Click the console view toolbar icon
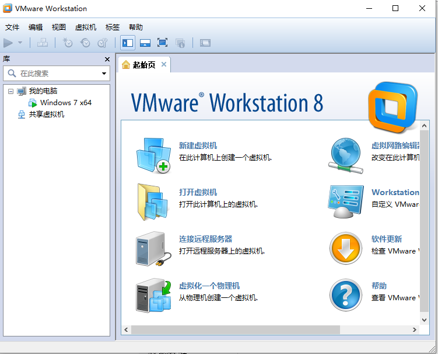The width and height of the screenshot is (438, 354). tap(205, 43)
